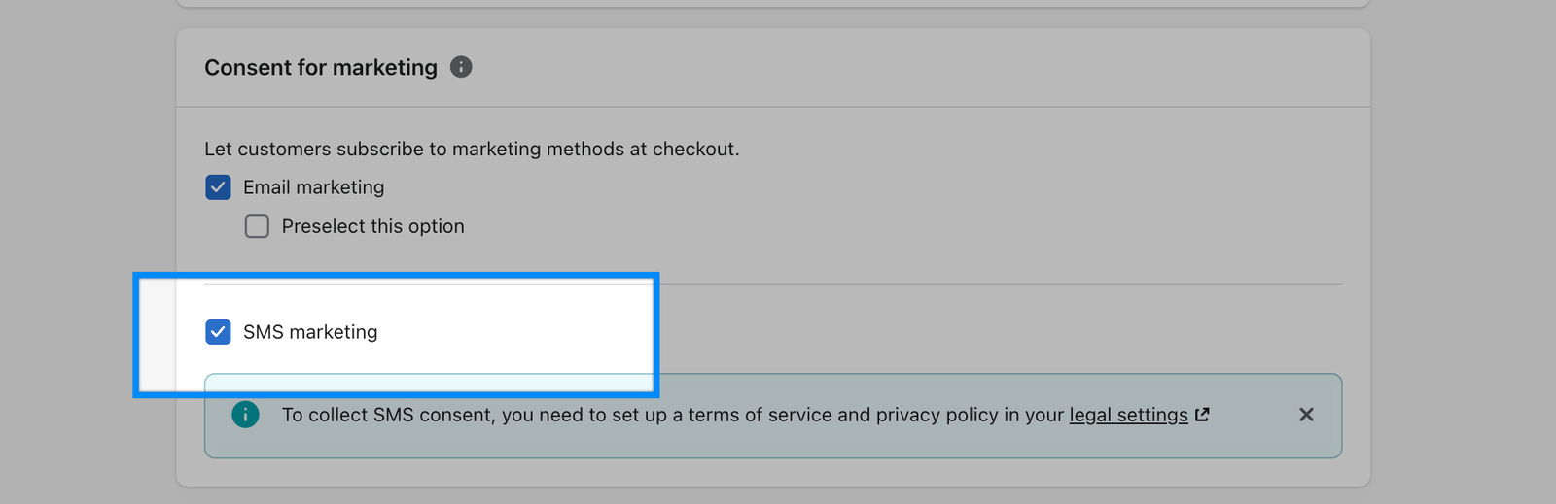Enable the Preselect this option checkbox

(x=257, y=226)
